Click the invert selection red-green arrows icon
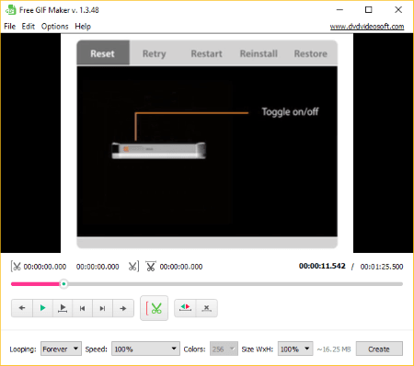This screenshot has height=366, width=414. [x=185, y=308]
